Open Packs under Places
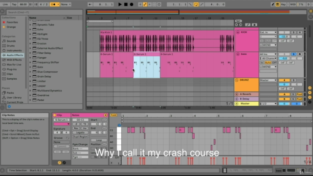The image size is (313, 176). pos(10,93)
